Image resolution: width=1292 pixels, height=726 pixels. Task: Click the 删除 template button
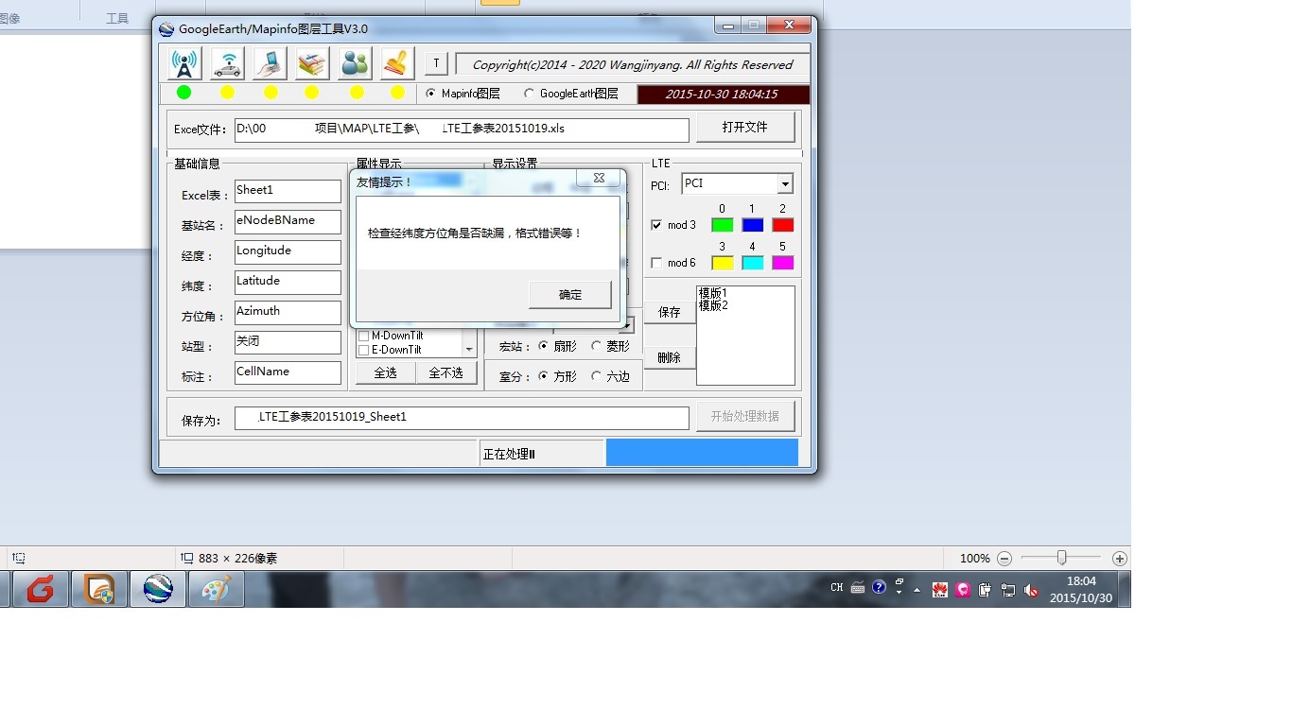[670, 357]
